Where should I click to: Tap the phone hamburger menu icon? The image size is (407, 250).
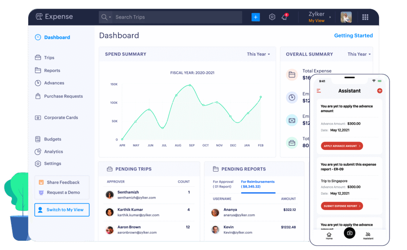pyautogui.click(x=319, y=91)
